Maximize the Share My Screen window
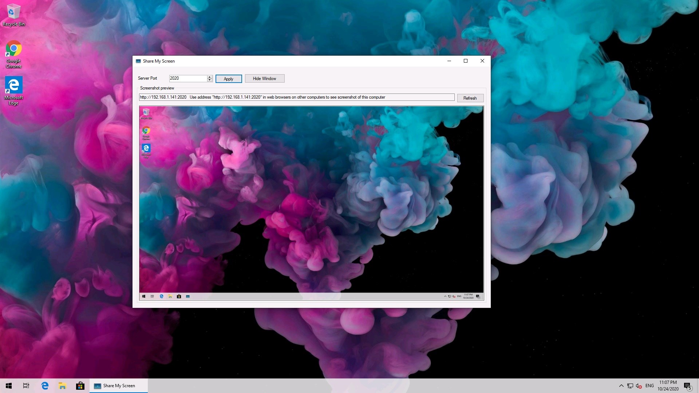 466,61
